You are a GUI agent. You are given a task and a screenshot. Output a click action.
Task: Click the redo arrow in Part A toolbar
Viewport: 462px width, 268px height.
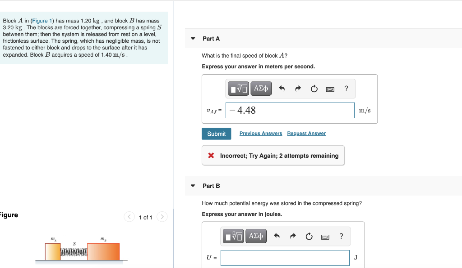(297, 89)
